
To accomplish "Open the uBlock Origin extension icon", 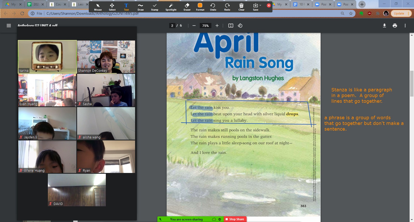I will pos(369,13).
